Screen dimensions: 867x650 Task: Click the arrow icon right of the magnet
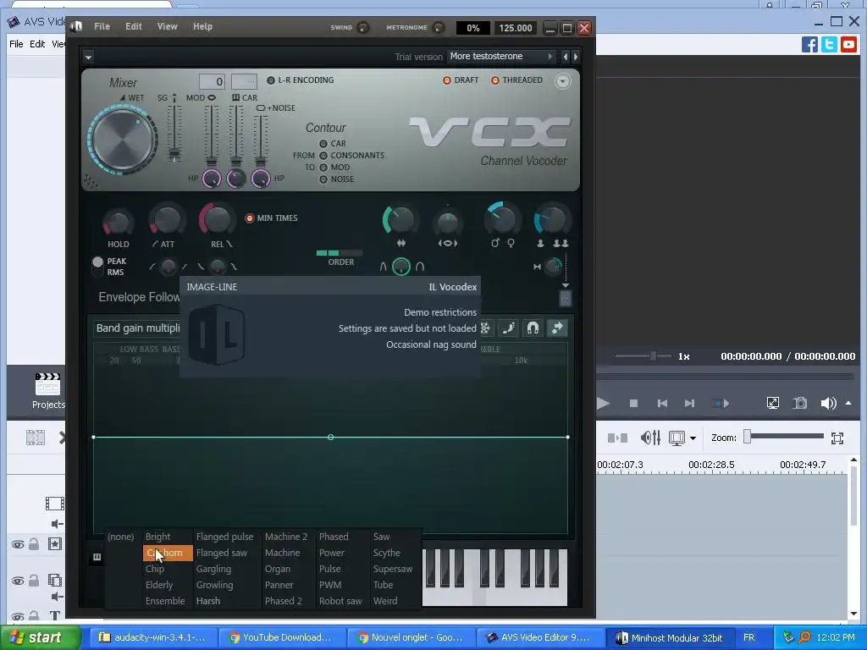click(x=557, y=328)
